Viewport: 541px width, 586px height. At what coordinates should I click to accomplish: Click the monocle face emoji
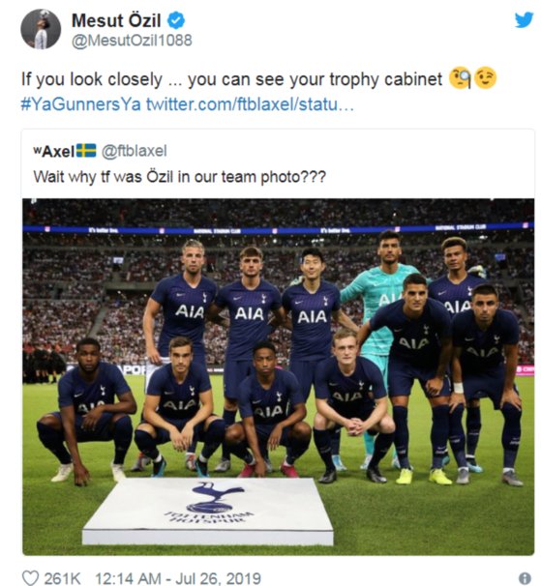460,78
